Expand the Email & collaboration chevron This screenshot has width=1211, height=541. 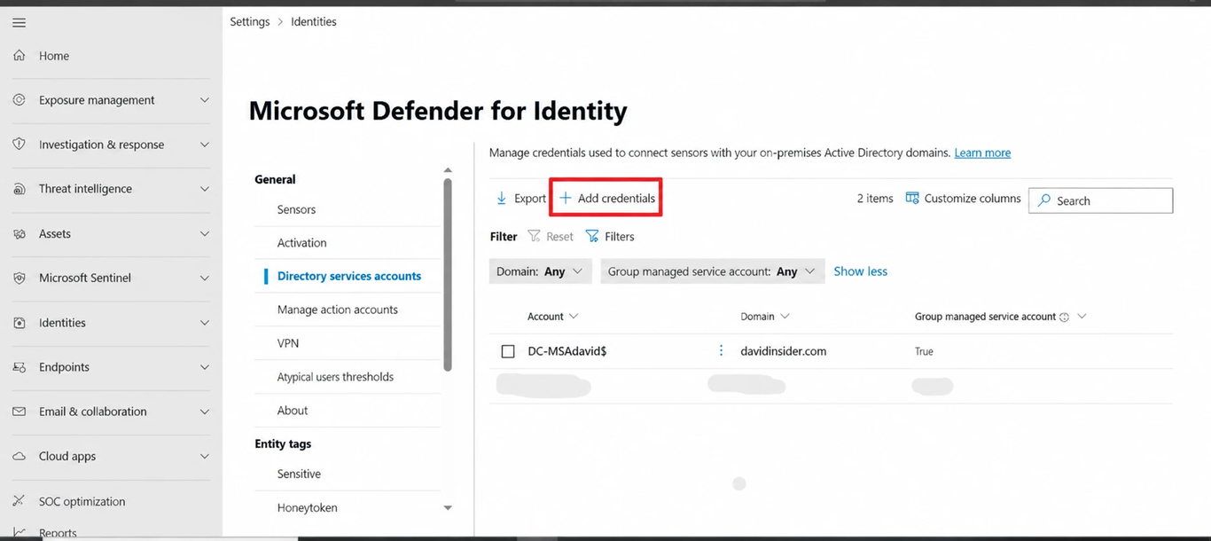coord(205,412)
